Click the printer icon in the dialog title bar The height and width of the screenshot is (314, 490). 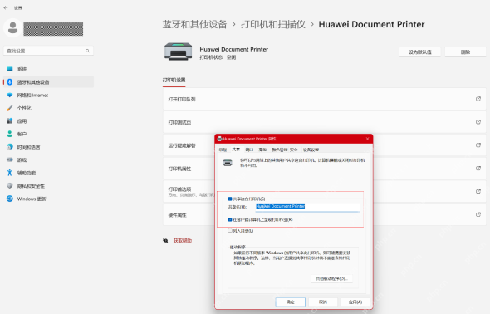click(220, 139)
